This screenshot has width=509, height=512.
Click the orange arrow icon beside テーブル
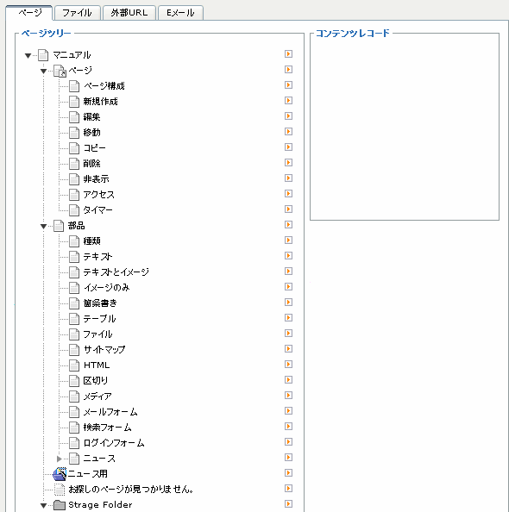[x=288, y=318]
